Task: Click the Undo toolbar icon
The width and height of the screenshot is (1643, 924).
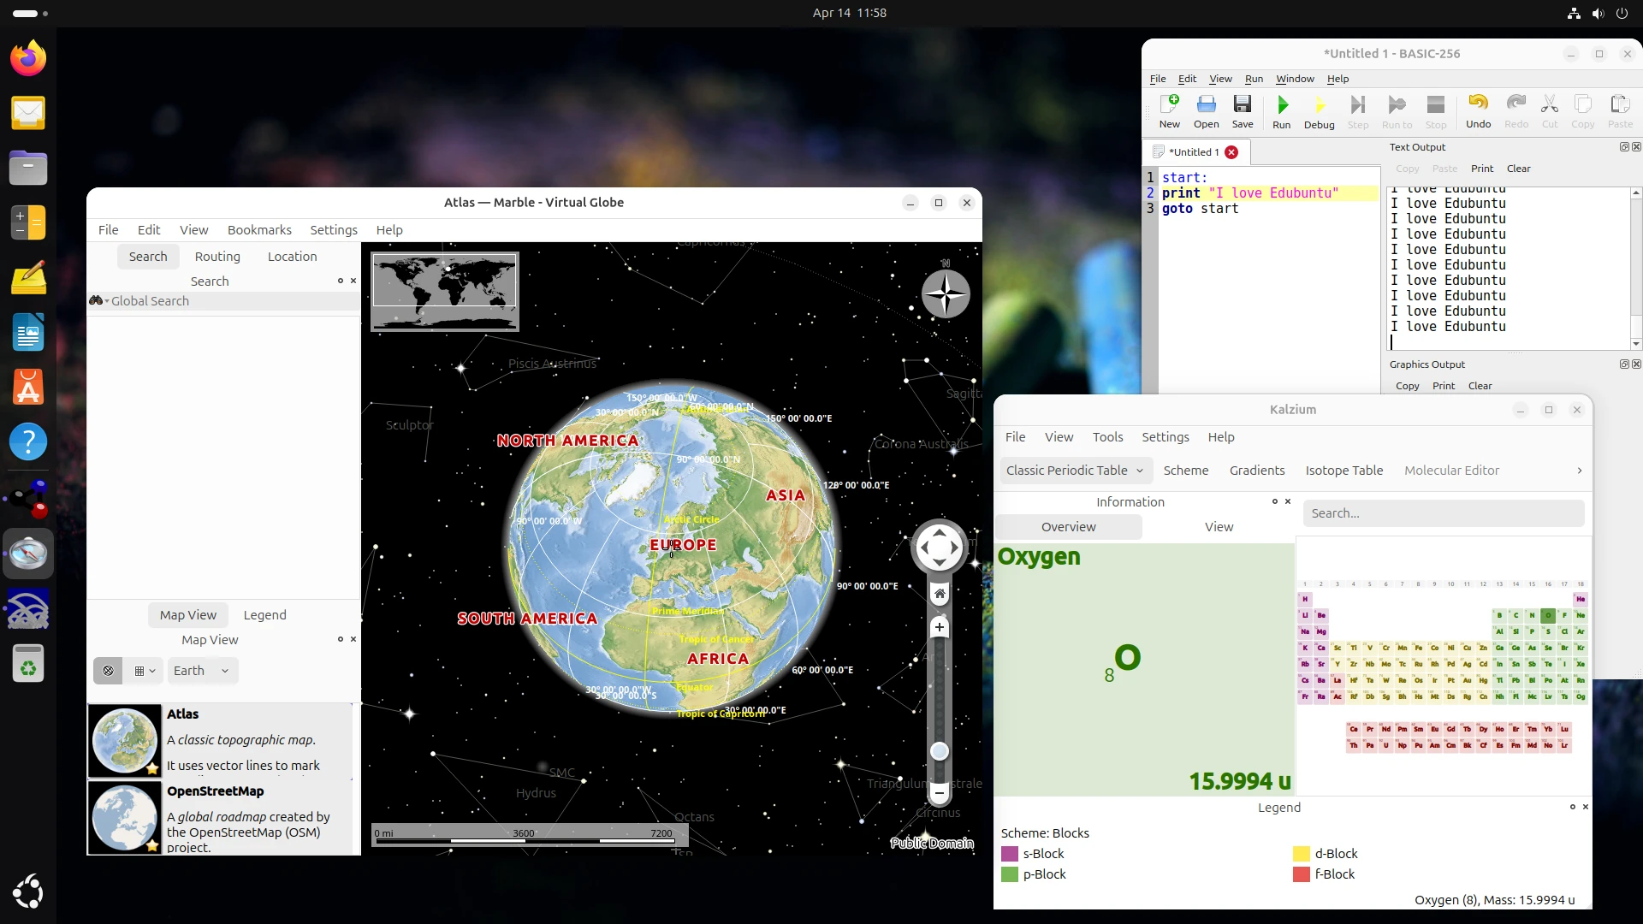Action: (x=1478, y=111)
